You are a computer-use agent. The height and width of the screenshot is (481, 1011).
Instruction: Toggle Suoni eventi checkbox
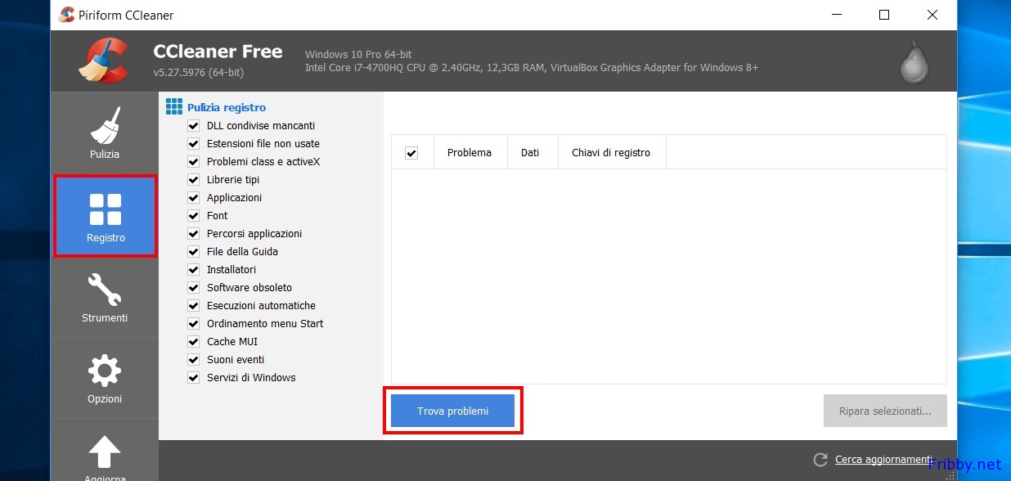click(194, 360)
